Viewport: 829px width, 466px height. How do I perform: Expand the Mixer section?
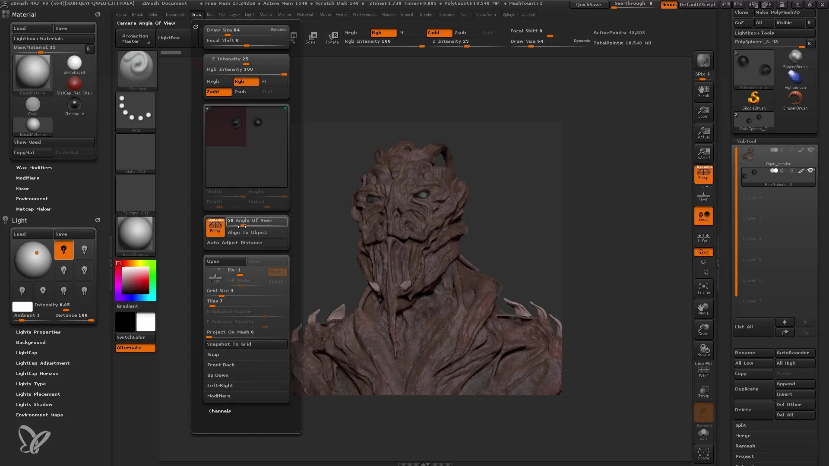[x=23, y=189]
